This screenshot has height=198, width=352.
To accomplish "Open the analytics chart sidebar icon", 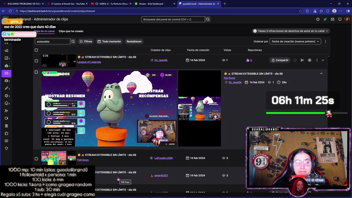I will click(6, 58).
